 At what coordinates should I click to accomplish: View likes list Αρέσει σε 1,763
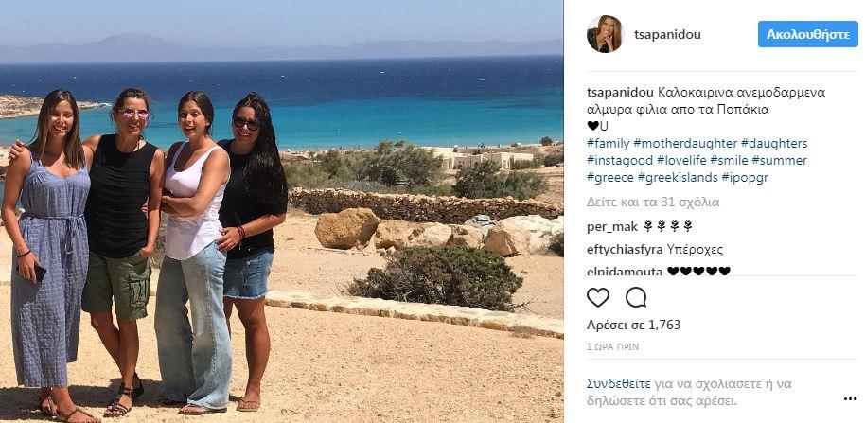pyautogui.click(x=634, y=325)
